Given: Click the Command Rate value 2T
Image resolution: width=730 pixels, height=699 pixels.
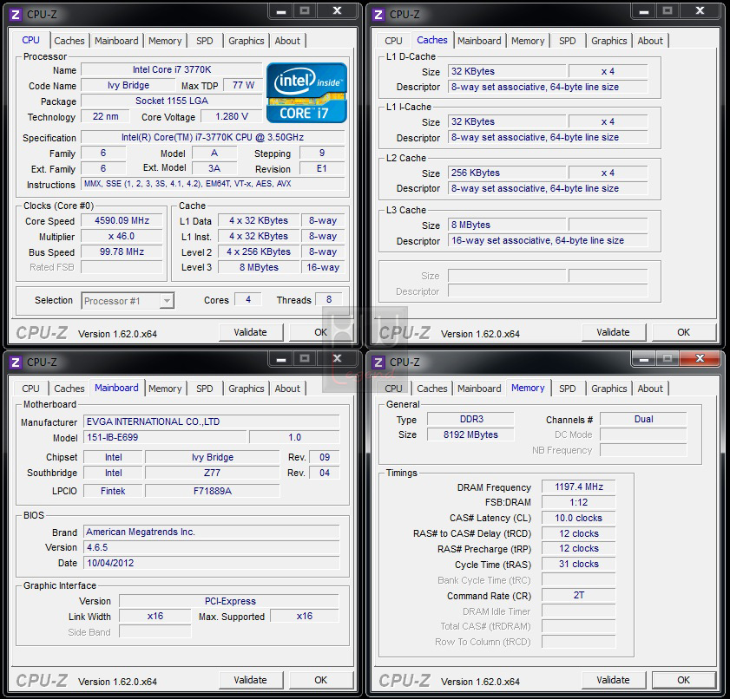Looking at the screenshot, I should point(579,595).
